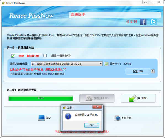Click the 重置USB button
Screen dimensions: 165x138
[x=138, y=71]
